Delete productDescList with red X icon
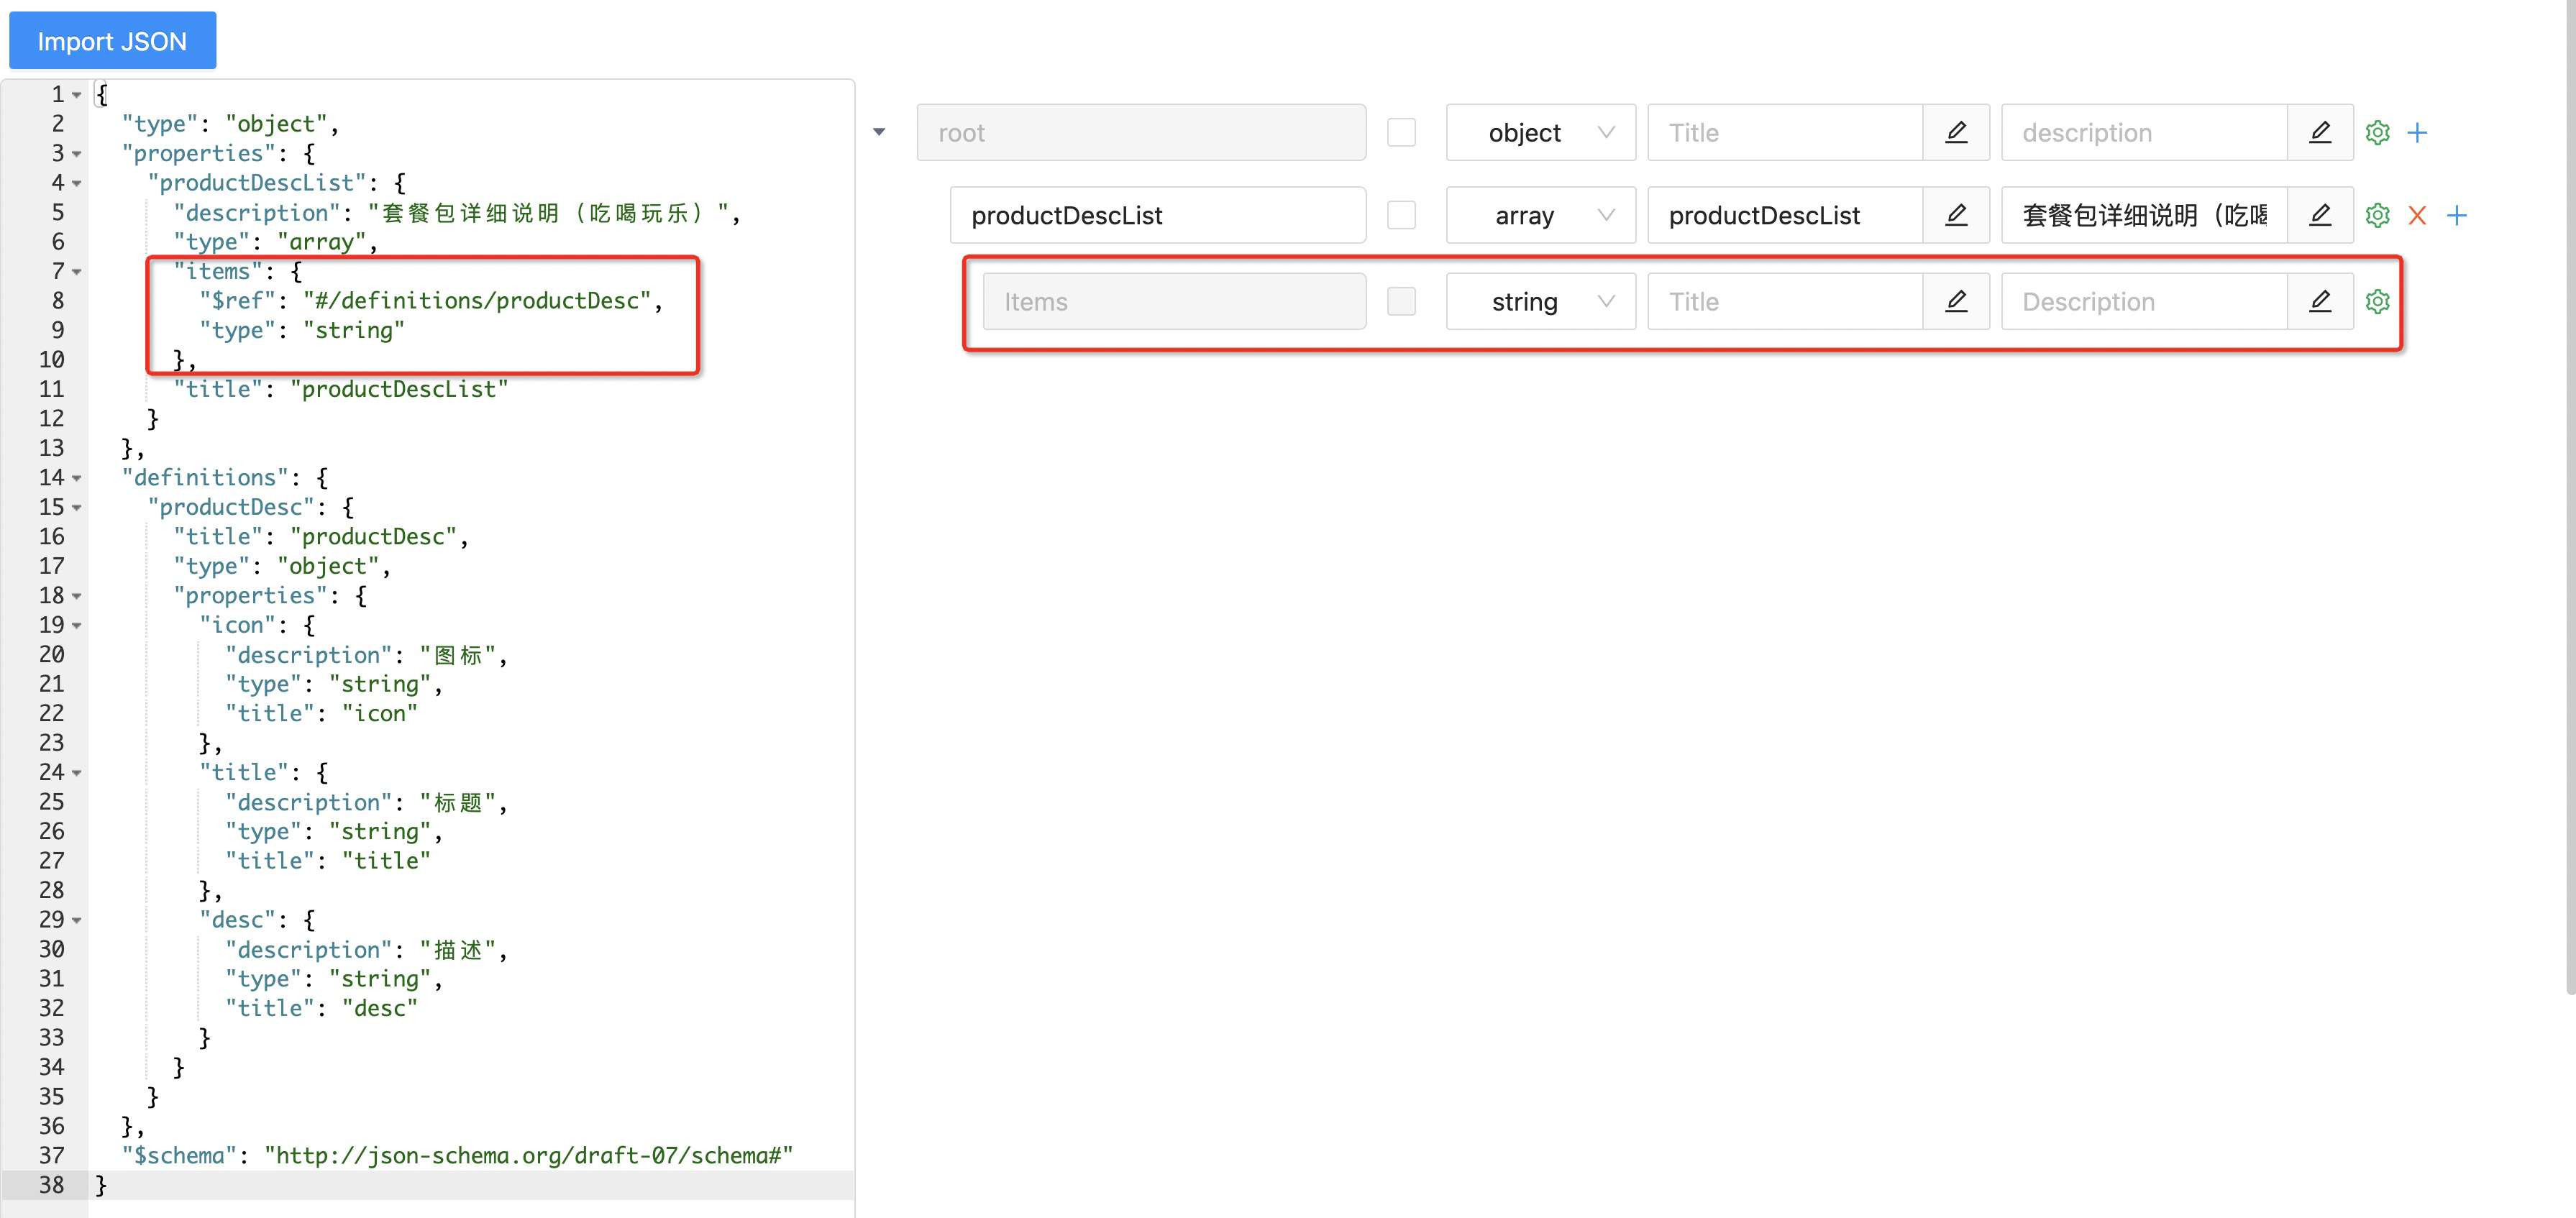2576x1218 pixels. [x=2417, y=215]
